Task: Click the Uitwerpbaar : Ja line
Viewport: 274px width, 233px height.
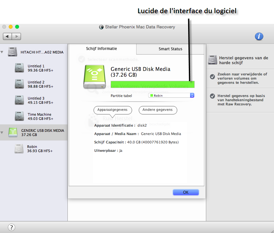Action: tap(108, 150)
